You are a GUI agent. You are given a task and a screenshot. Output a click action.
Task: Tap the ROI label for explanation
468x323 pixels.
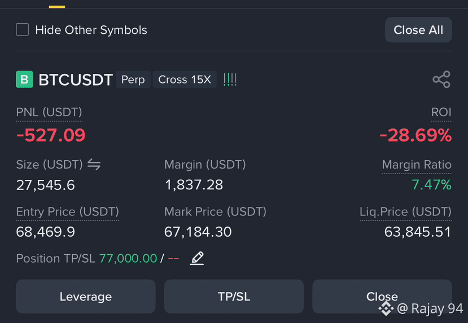[x=441, y=112]
